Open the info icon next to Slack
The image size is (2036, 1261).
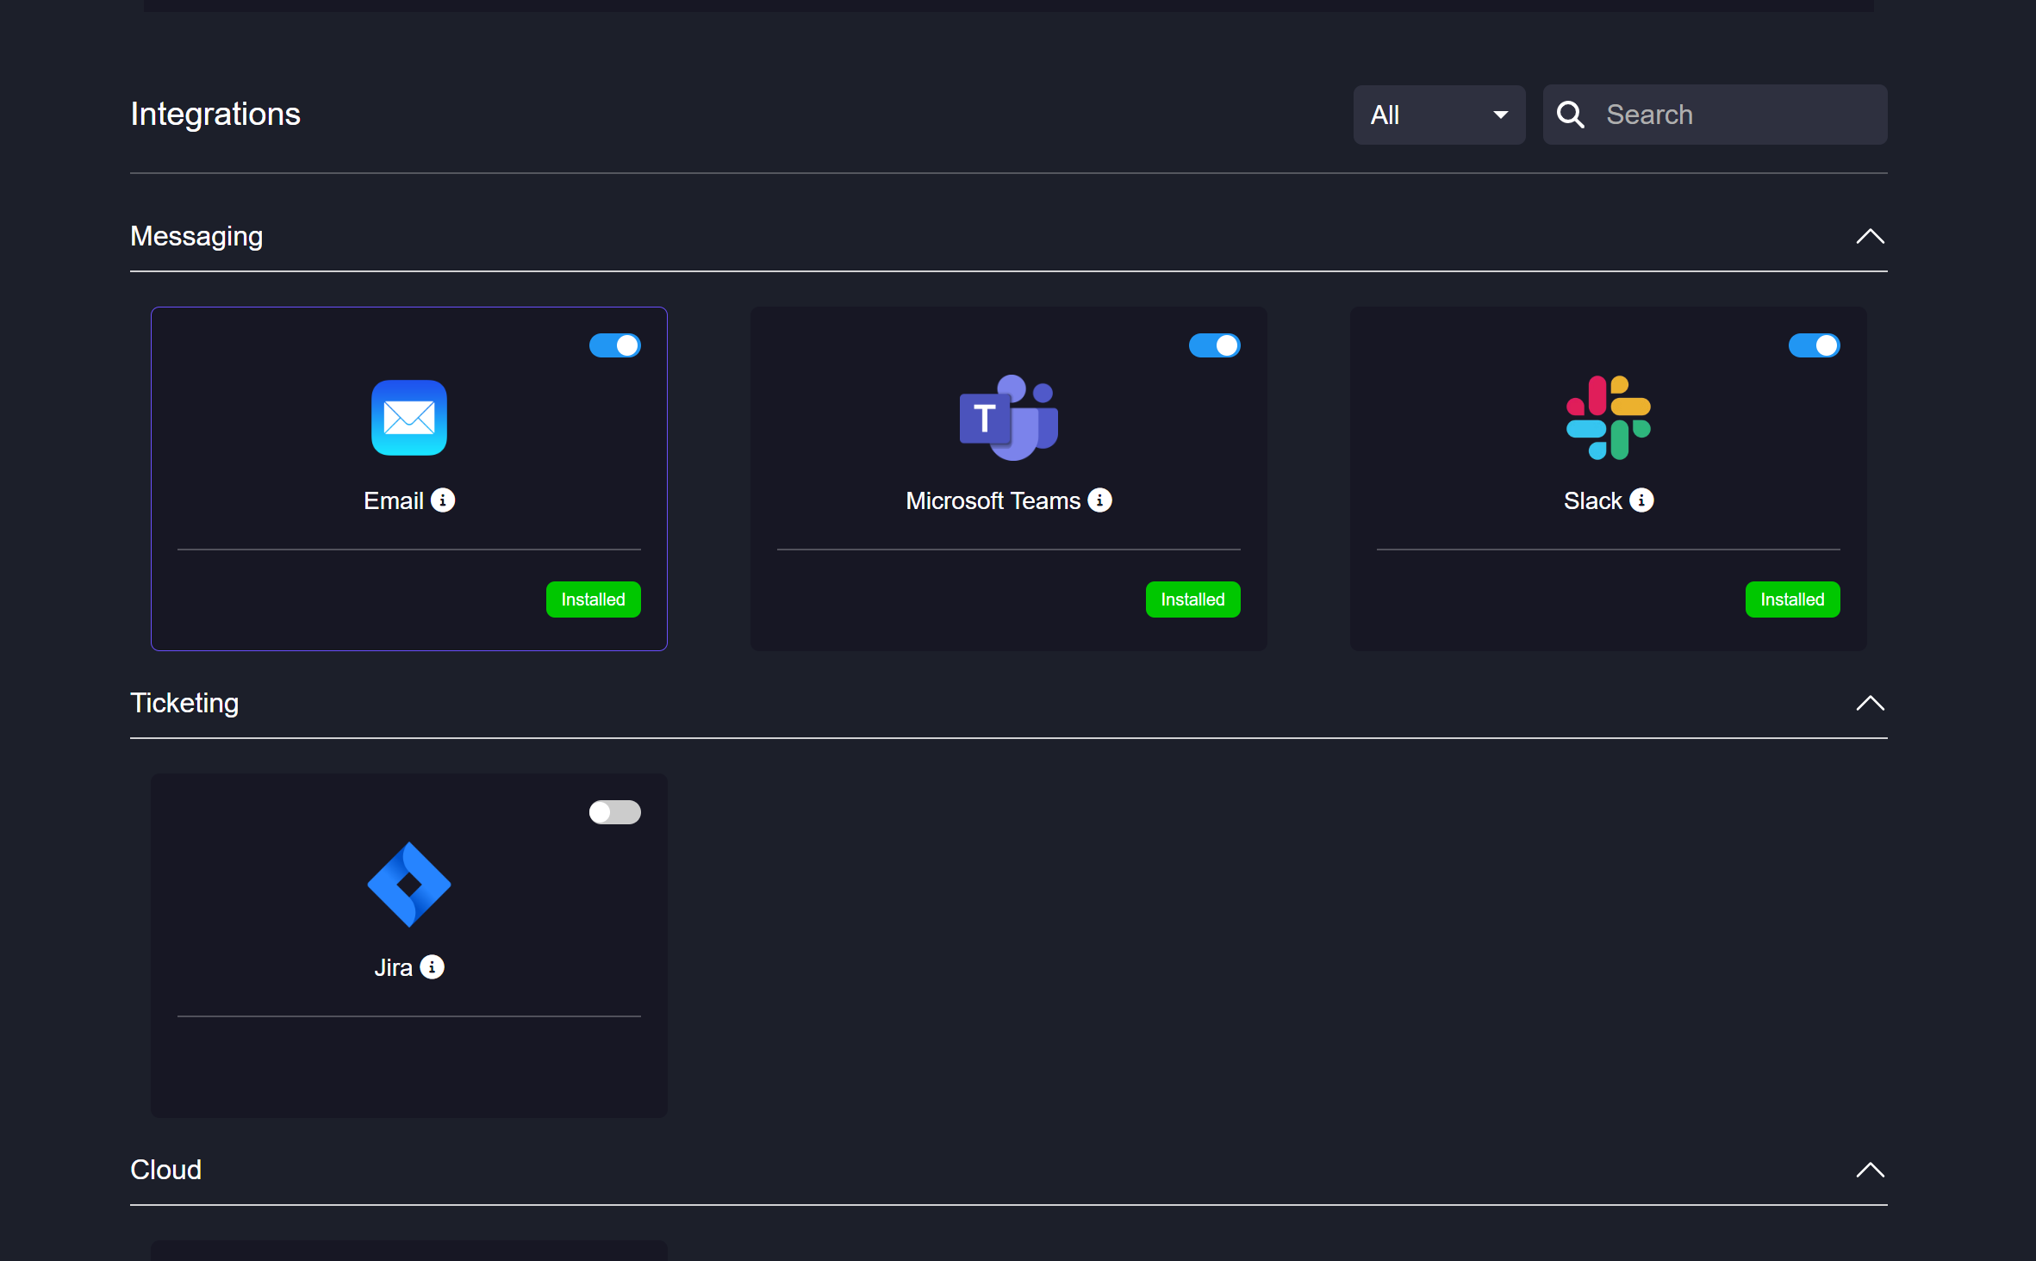(1641, 500)
